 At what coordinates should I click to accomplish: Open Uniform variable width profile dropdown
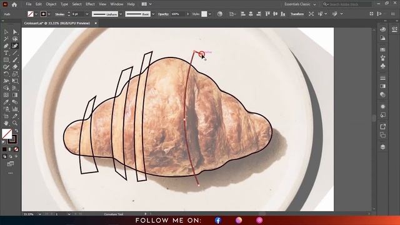coord(121,14)
